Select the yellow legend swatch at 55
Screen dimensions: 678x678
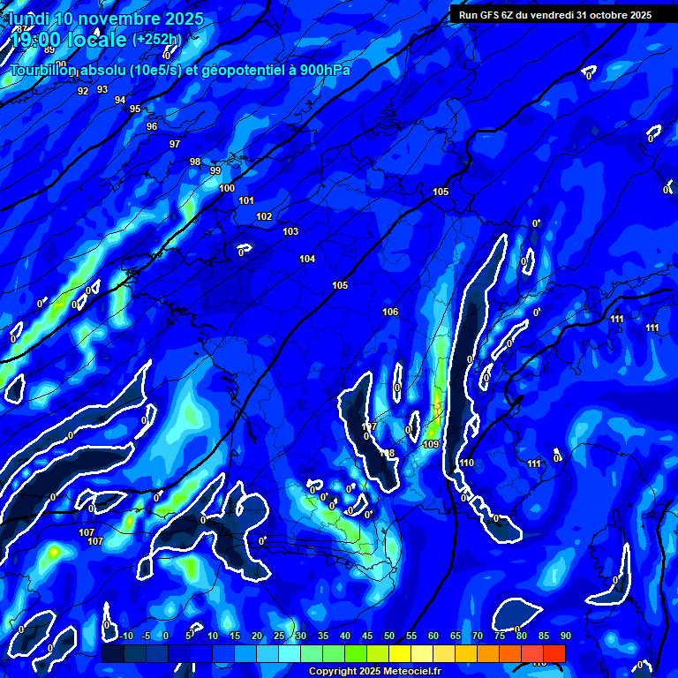[x=400, y=653]
